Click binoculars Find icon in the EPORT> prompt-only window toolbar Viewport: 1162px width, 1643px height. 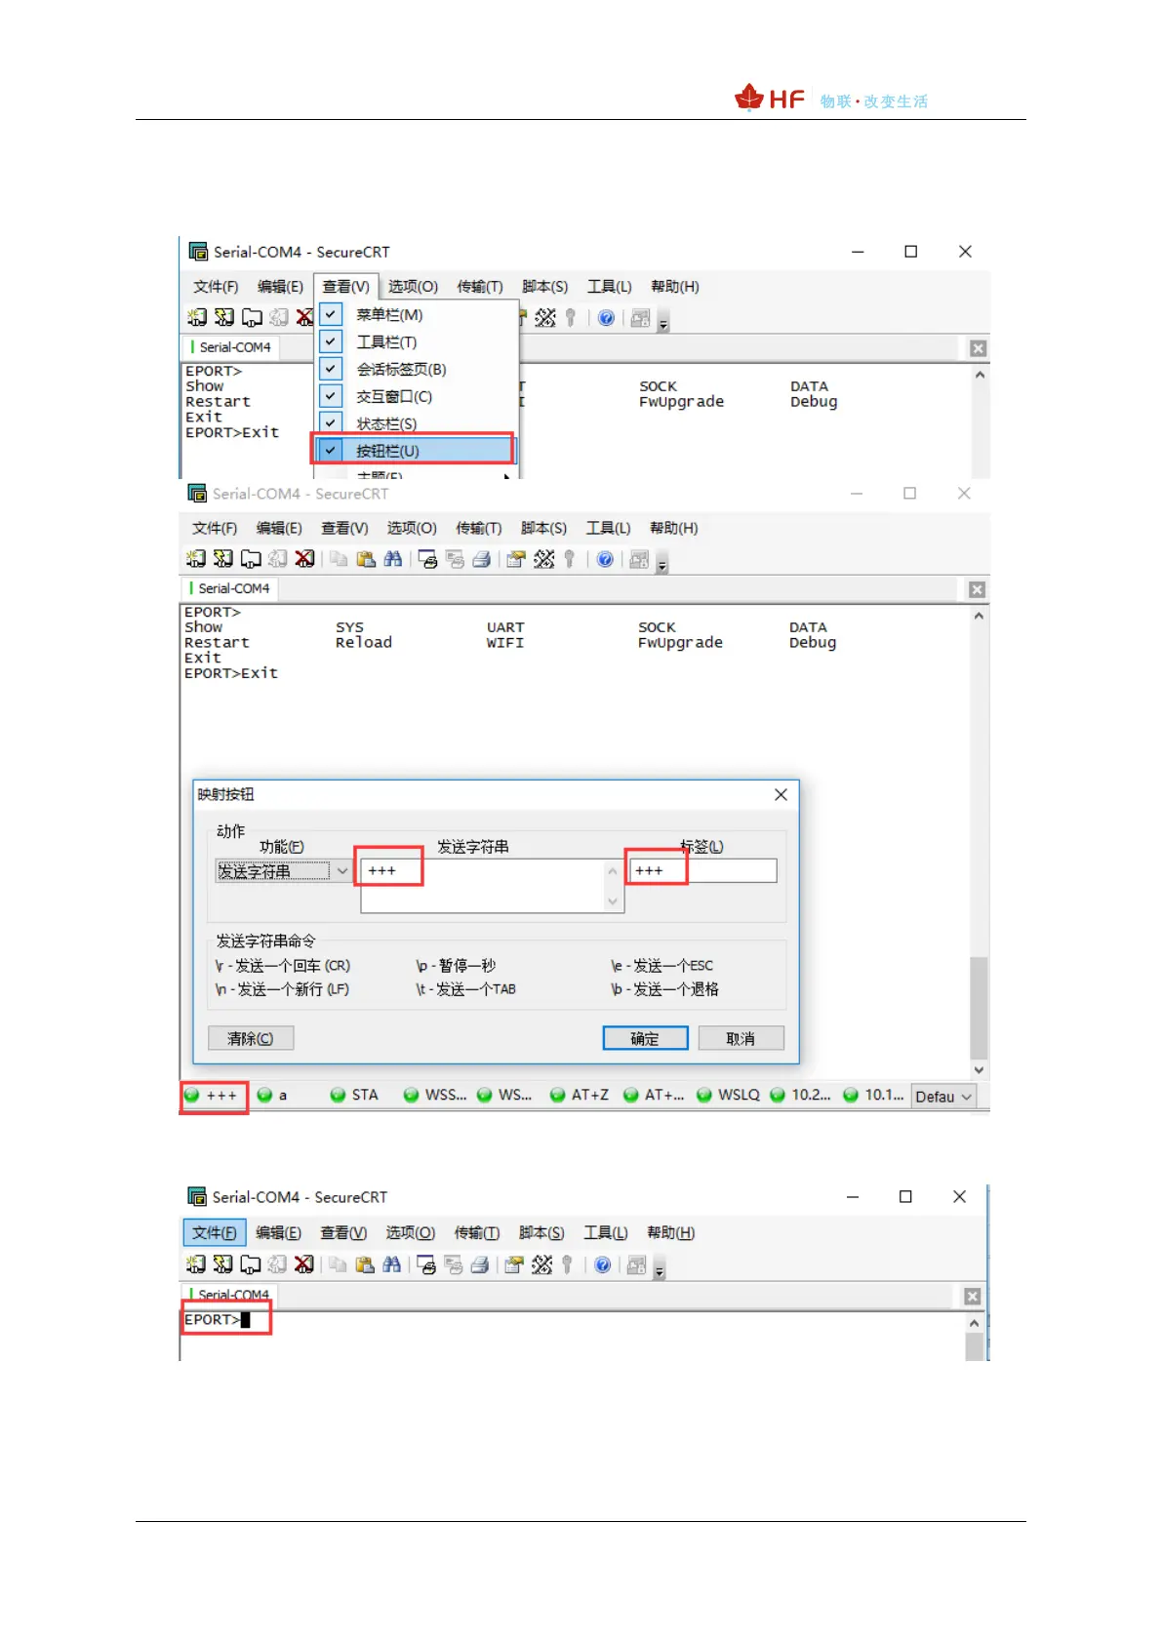click(x=392, y=1264)
